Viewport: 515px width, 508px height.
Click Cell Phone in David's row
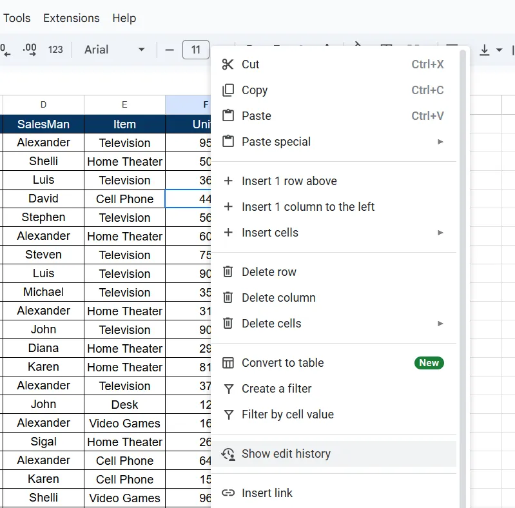pyautogui.click(x=124, y=199)
